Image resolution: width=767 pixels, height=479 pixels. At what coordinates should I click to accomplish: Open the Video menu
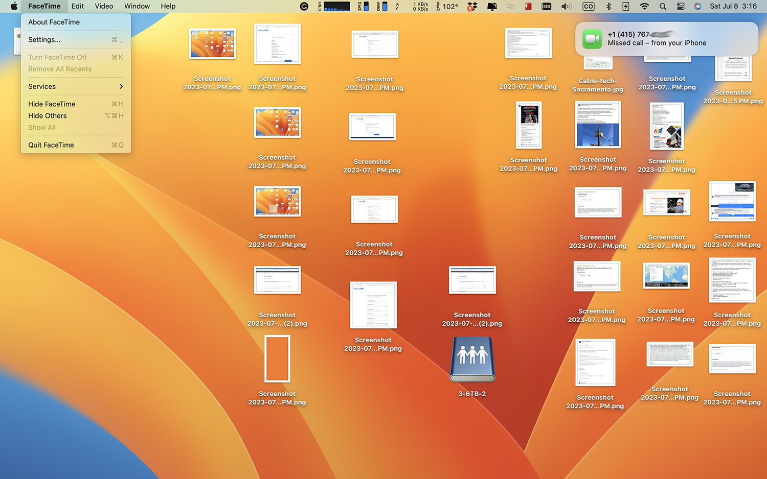coord(104,6)
